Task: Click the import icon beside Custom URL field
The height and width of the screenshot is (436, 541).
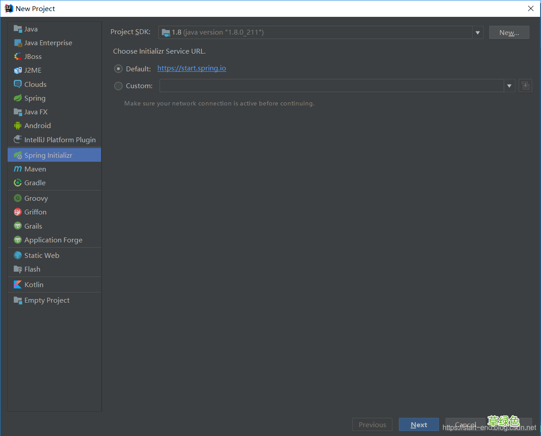Action: tap(525, 86)
